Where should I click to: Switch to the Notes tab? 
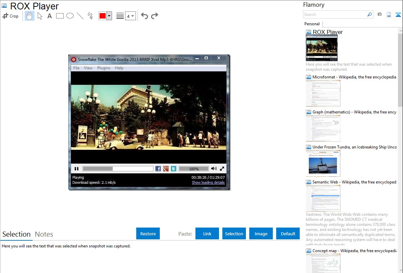pyautogui.click(x=44, y=234)
